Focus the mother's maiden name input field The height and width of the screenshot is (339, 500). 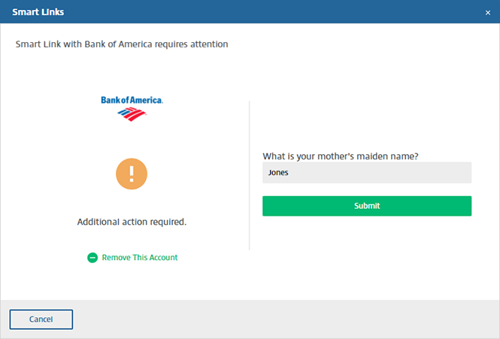(x=367, y=173)
